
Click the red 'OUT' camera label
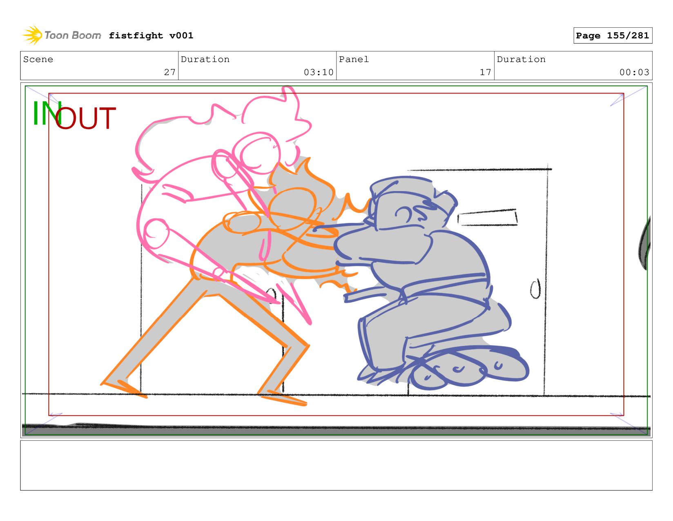(x=85, y=118)
